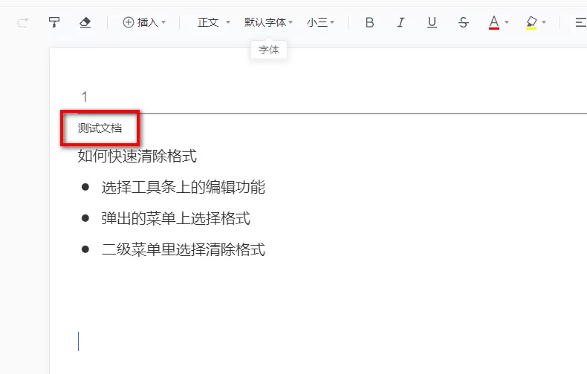Click the text alignment icon
This screenshot has height=374, width=587.
[x=580, y=22]
